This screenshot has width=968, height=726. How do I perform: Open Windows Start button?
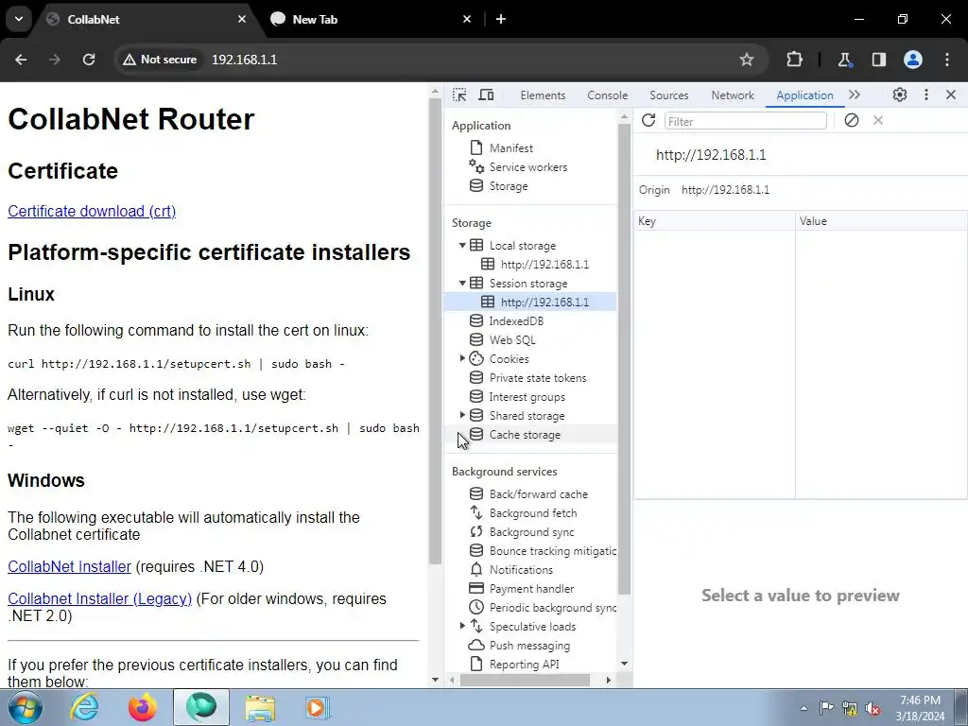point(24,707)
